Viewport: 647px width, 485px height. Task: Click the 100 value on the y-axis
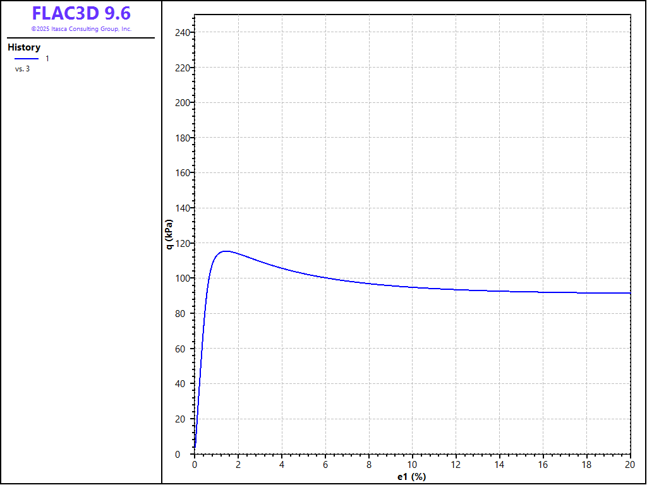pos(181,278)
